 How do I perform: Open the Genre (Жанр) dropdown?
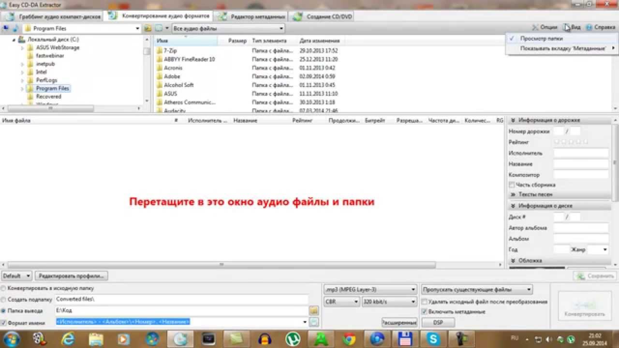pos(604,250)
